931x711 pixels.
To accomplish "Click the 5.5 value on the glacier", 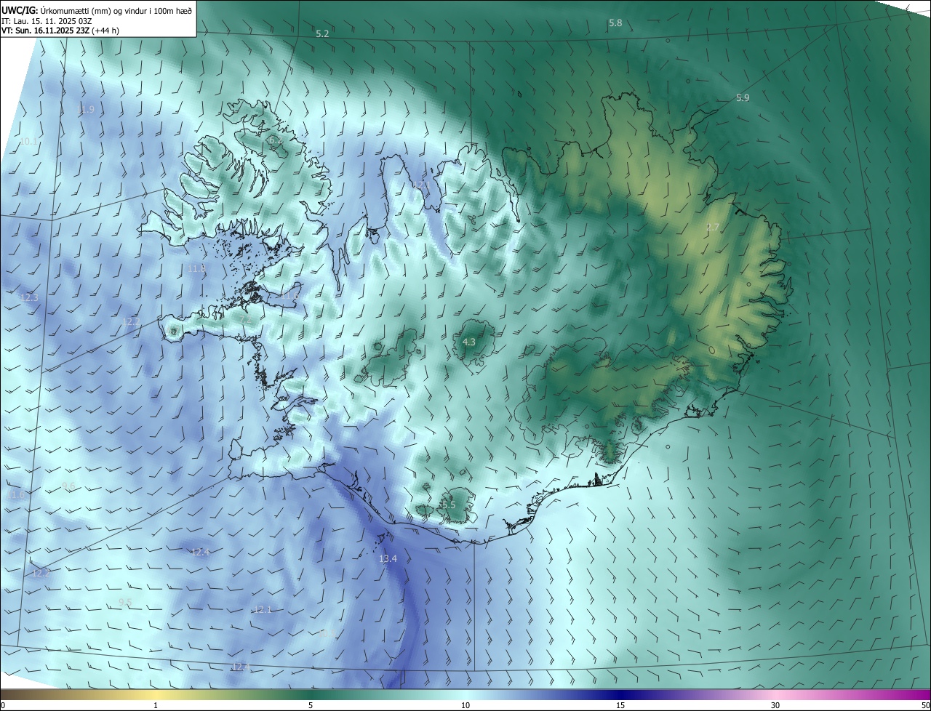I will [448, 505].
